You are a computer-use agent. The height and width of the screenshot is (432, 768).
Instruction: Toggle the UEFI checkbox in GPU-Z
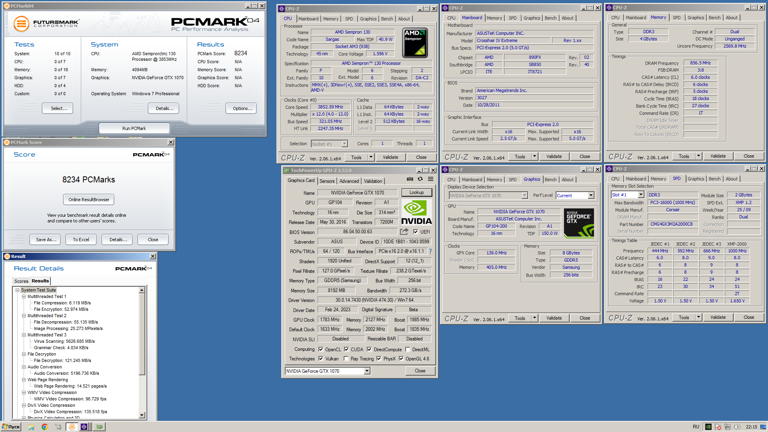pyautogui.click(x=416, y=232)
